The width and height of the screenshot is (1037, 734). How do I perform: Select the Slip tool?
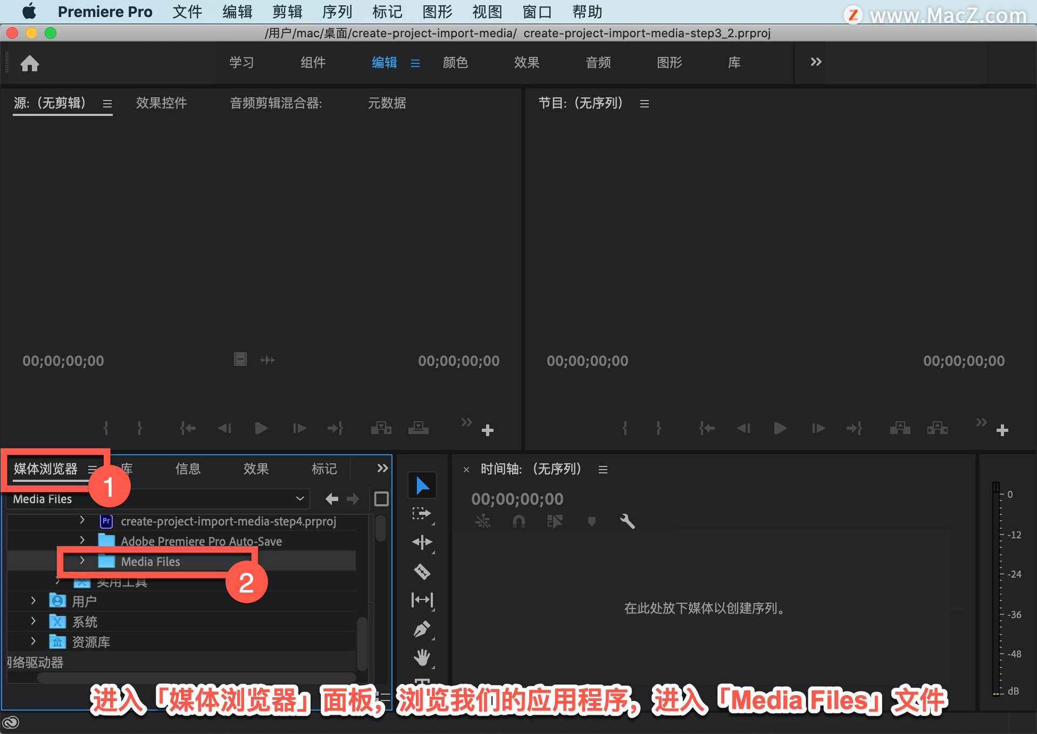pyautogui.click(x=422, y=600)
